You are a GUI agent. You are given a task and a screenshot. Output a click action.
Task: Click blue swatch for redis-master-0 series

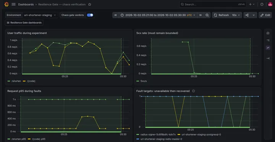click(x=137, y=139)
